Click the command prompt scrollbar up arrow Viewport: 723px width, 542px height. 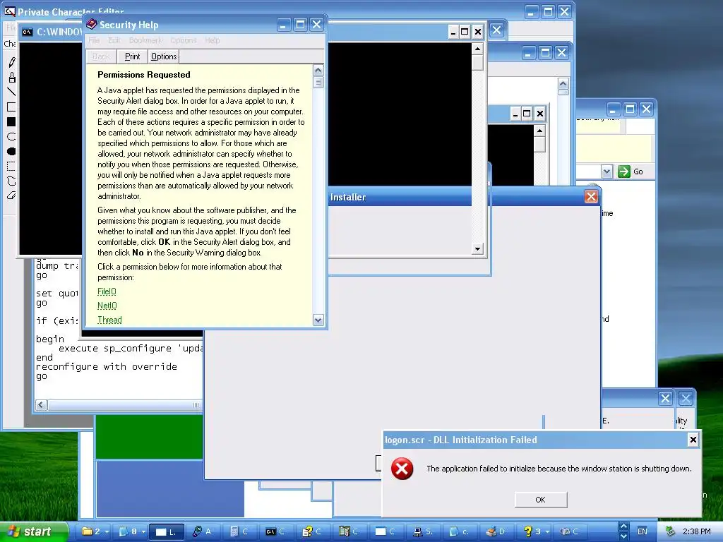pos(477,49)
